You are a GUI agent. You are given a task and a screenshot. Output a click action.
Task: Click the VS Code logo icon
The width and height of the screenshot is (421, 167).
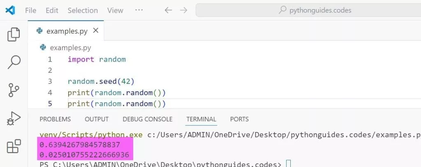[x=11, y=10]
